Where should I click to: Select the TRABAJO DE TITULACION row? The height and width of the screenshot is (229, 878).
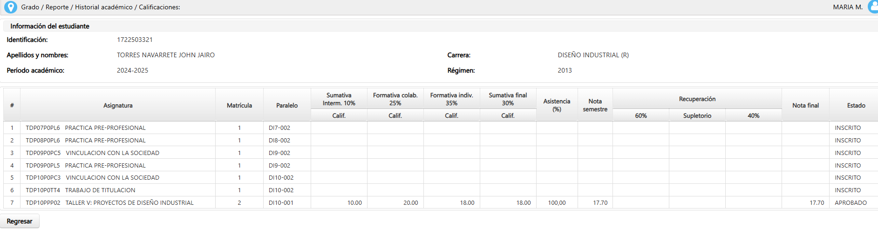[441, 190]
